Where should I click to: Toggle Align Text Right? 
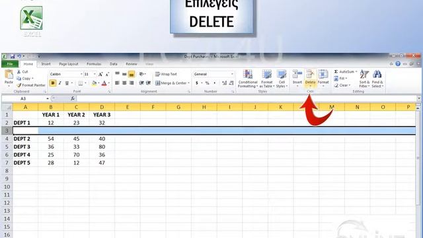132,83
